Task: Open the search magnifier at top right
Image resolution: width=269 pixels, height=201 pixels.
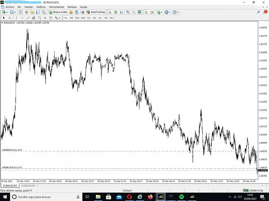Action: (x=259, y=12)
